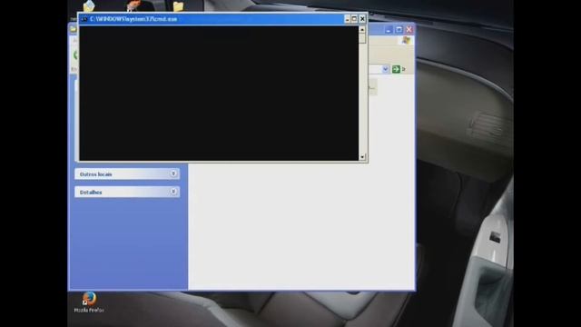Expand the Outros locais panel in Explorer
Image resolution: width=581 pixels, height=327 pixels.
click(127, 173)
